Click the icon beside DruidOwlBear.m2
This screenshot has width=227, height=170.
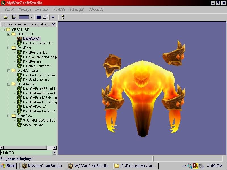pyautogui.click(x=19, y=107)
